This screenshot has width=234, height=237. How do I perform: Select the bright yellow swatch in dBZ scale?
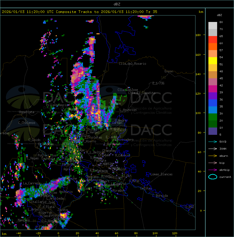(x=213, y=61)
